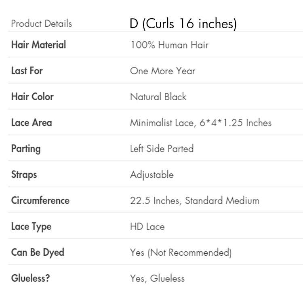Click the "Hair Color" row label

click(x=32, y=97)
